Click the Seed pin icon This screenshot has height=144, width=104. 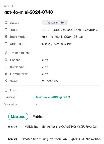[x=6, y=81]
